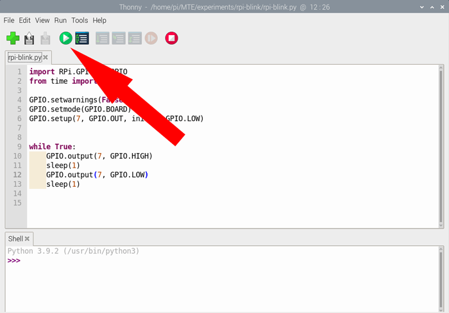
Task: Open a file with the Load icon
Action: pos(29,38)
